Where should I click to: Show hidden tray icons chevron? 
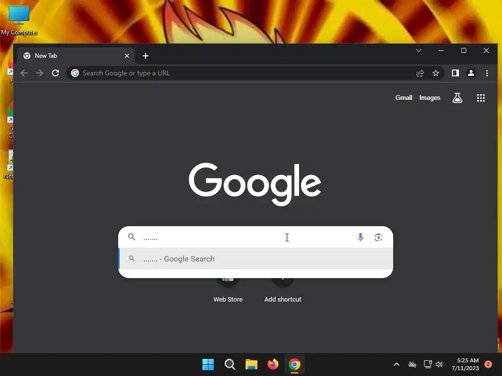(396, 364)
